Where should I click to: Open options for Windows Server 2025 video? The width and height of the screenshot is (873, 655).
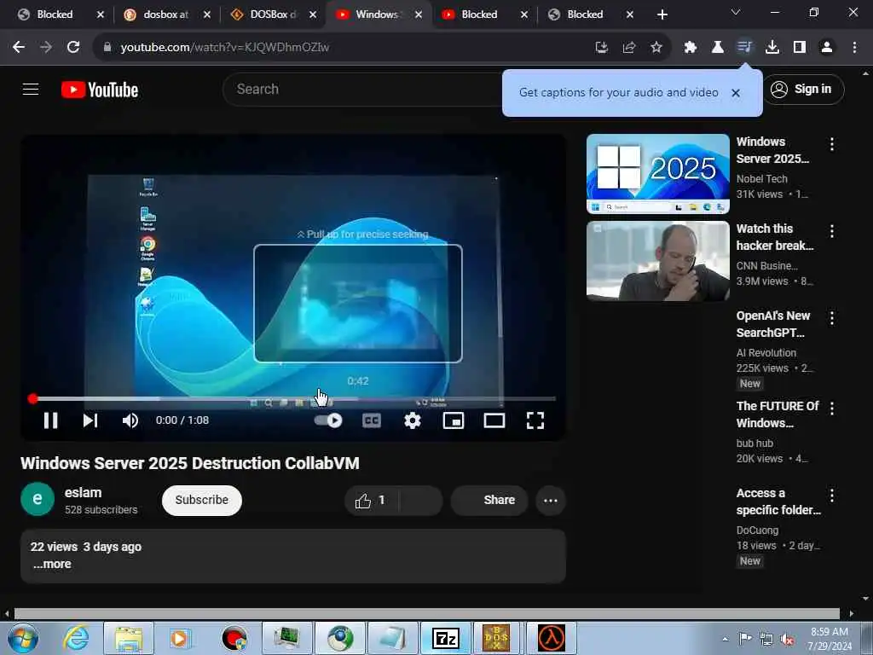coord(832,144)
